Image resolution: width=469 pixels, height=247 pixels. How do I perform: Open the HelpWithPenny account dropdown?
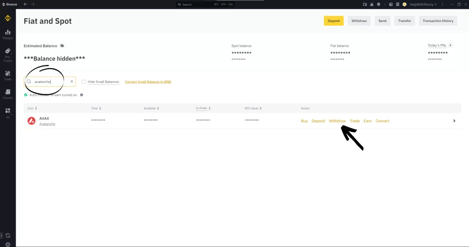coord(423,5)
